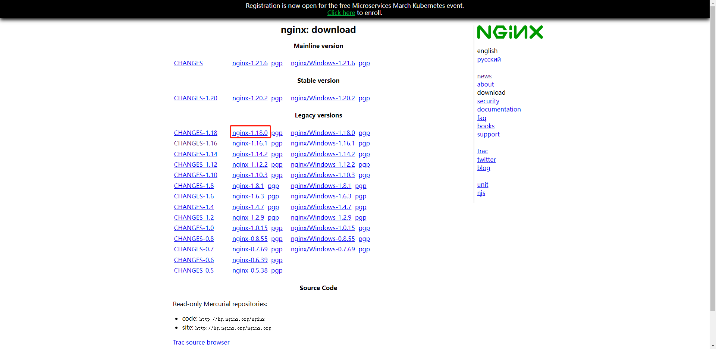Open CHANGES-1.12 changelog

coord(195,164)
